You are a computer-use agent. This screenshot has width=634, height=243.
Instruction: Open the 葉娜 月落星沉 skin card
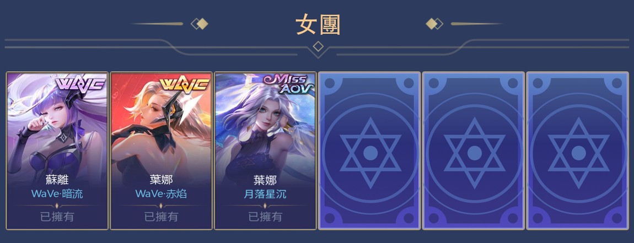(x=265, y=151)
